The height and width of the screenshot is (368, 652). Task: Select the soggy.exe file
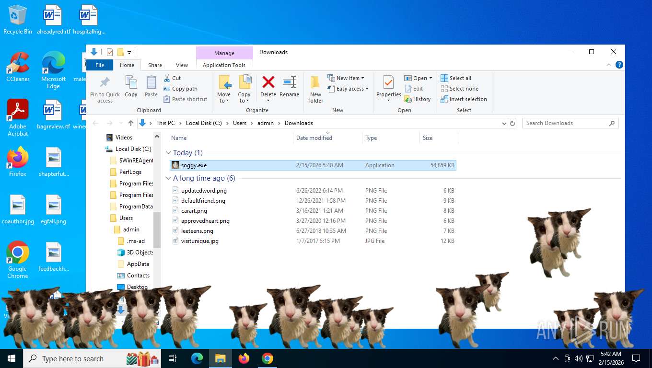(313, 165)
